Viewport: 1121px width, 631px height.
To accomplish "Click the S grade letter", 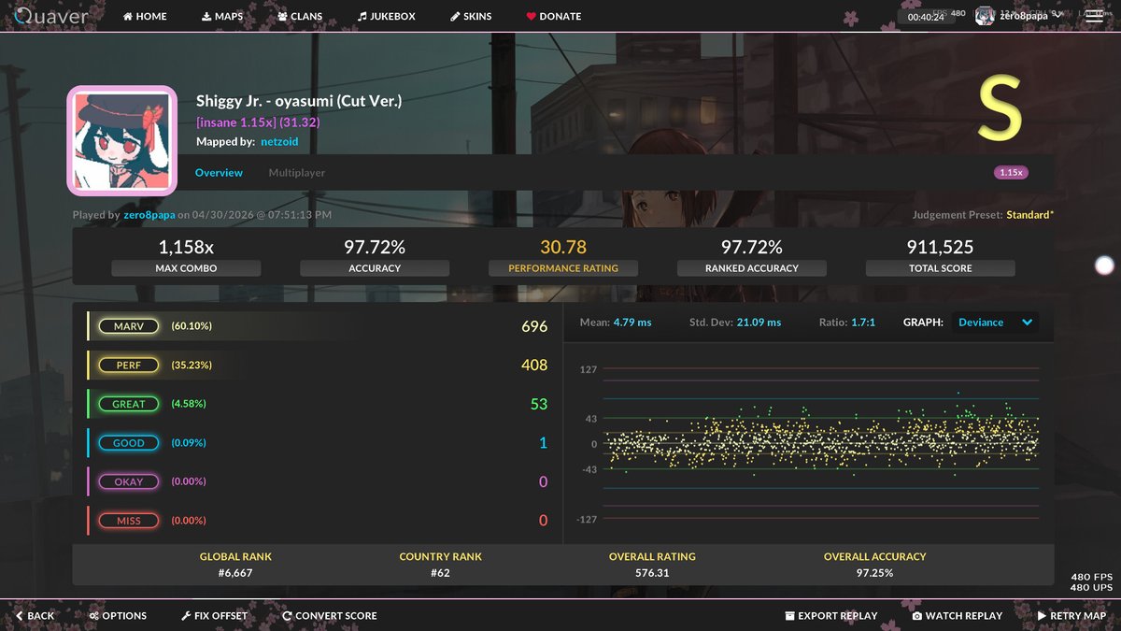I will pos(1000,110).
